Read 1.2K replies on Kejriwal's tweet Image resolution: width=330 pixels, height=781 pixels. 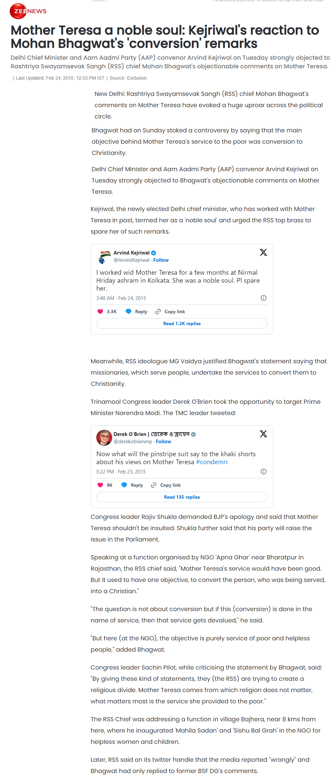(182, 323)
